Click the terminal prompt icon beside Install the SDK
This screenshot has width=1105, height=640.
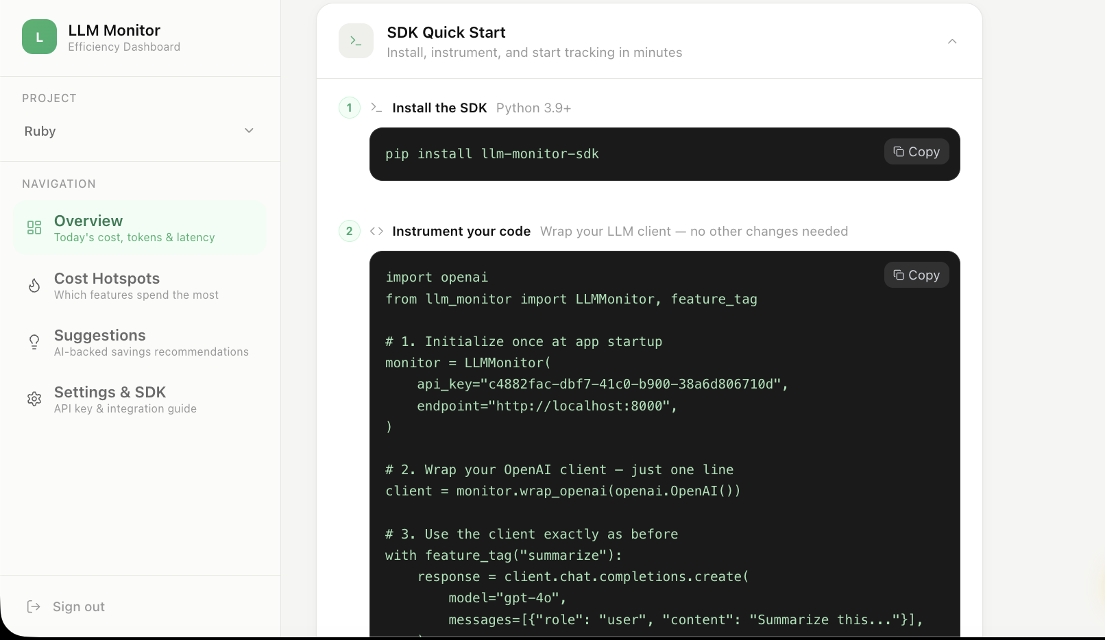pos(376,108)
